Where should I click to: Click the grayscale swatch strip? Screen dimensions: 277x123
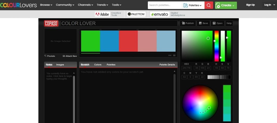point(219,77)
